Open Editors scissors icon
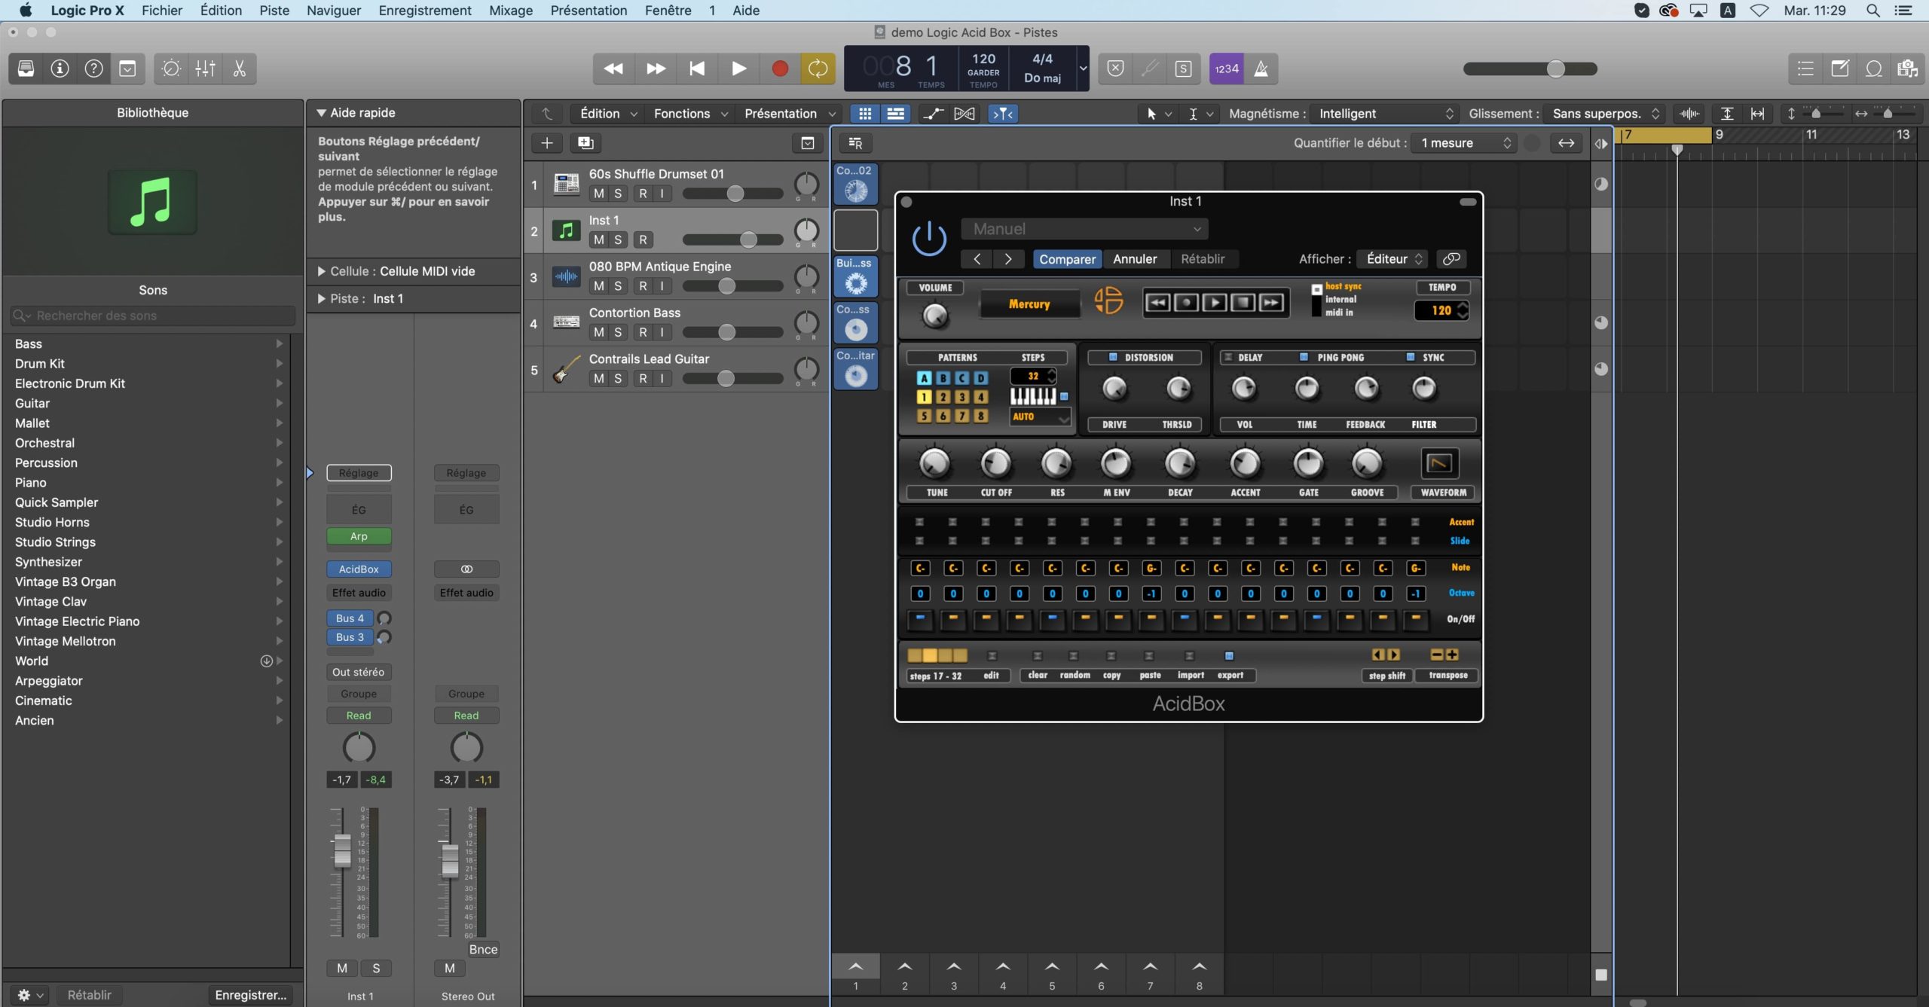 (239, 69)
